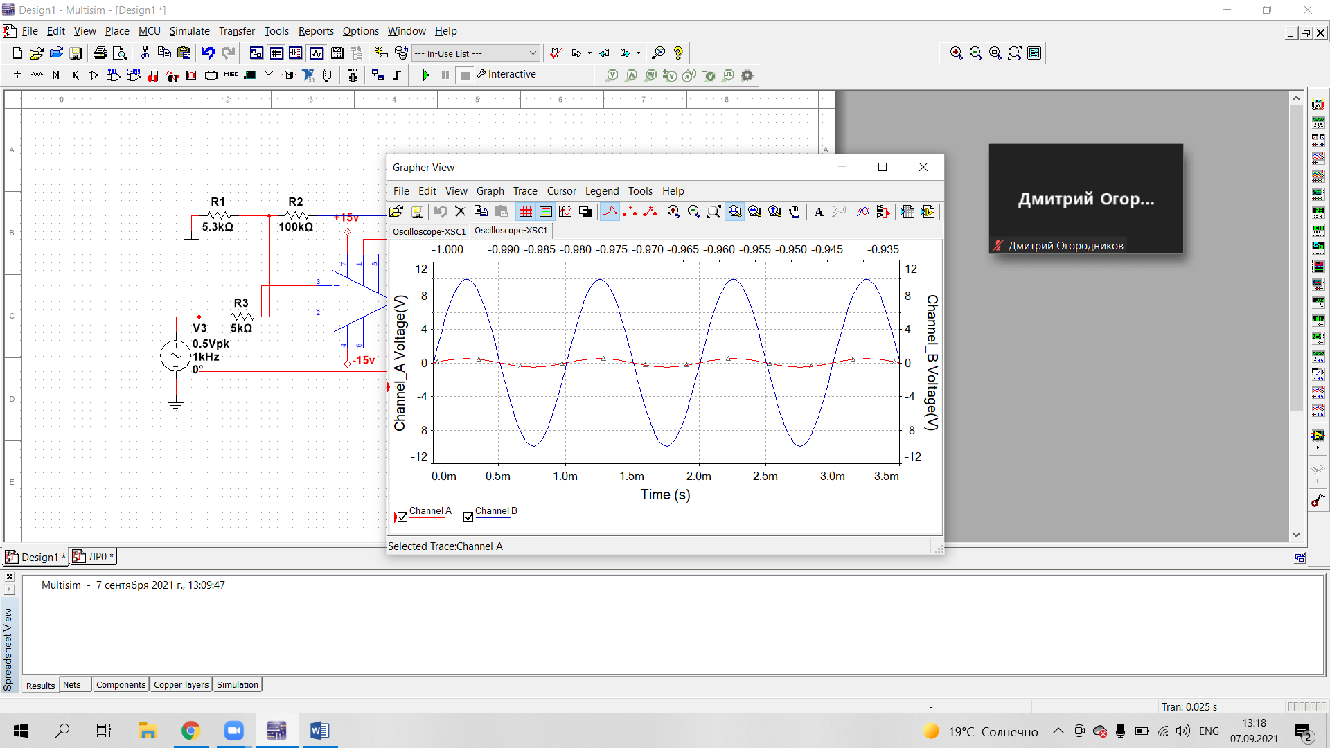Image resolution: width=1330 pixels, height=748 pixels.
Task: Toggle black background in Grapher toolbar
Action: 585,212
